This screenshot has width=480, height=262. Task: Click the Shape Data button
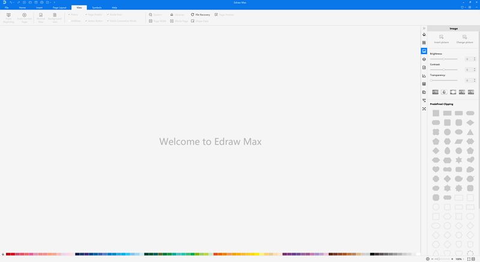pyautogui.click(x=200, y=21)
